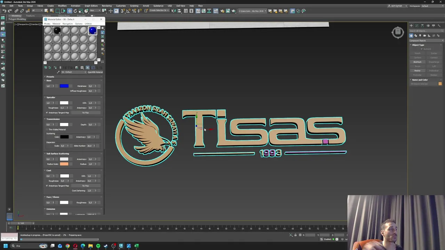Click Specular No Map button
Viewport: 445px width, 250px height.
tap(86, 112)
